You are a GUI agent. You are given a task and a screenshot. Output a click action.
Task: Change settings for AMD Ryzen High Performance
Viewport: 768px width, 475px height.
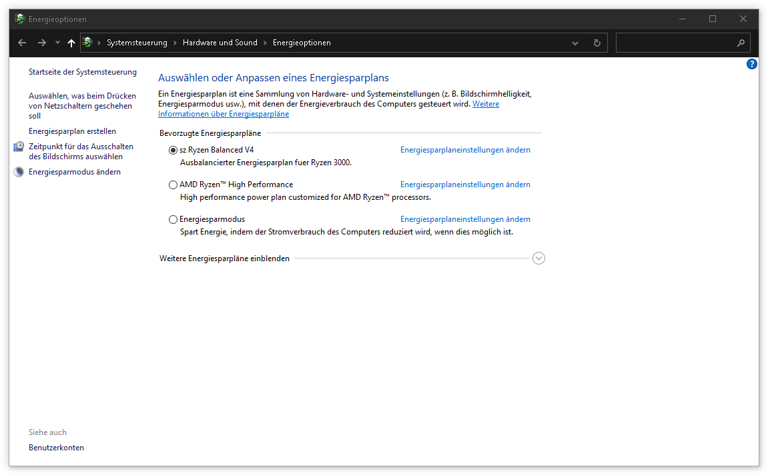click(465, 185)
